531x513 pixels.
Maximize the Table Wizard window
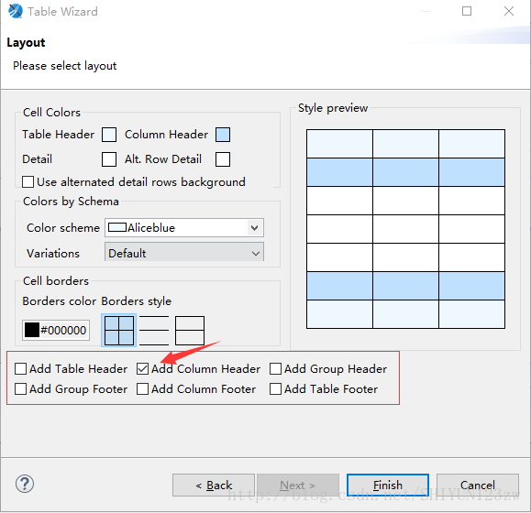[x=467, y=11]
